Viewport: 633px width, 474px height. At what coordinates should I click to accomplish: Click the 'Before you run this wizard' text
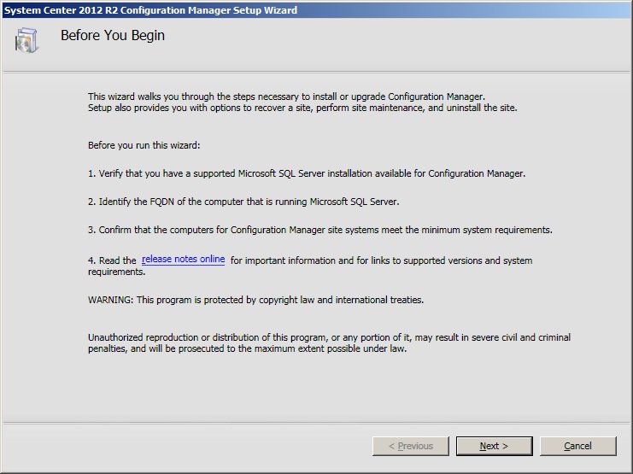144,146
